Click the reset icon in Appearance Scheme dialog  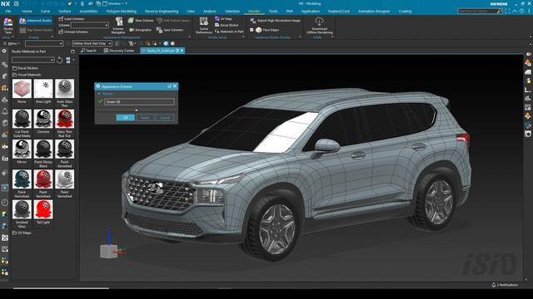pos(169,86)
